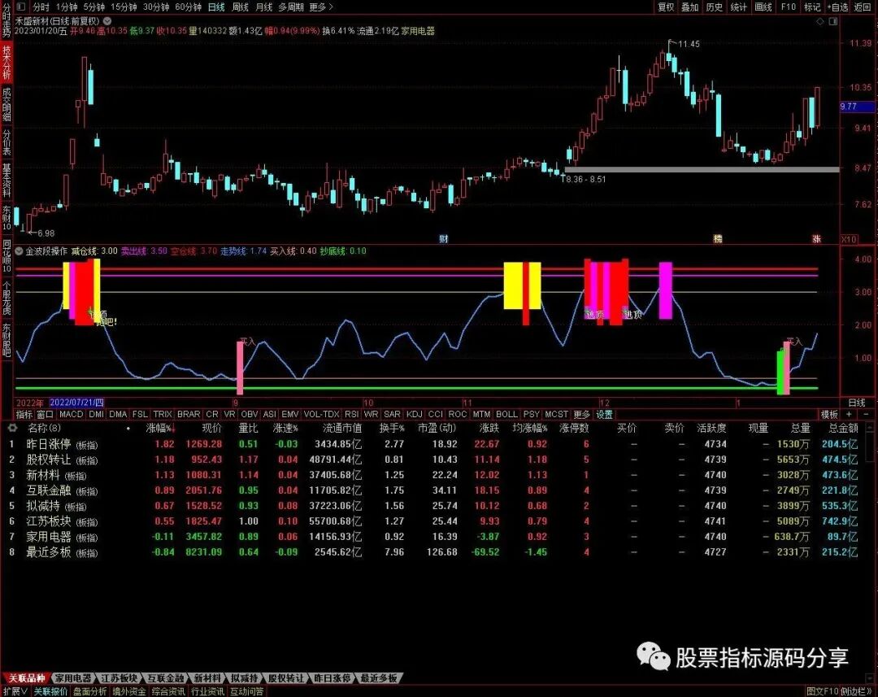Click the plus icon next to 模板
The image size is (878, 697).
click(x=849, y=415)
